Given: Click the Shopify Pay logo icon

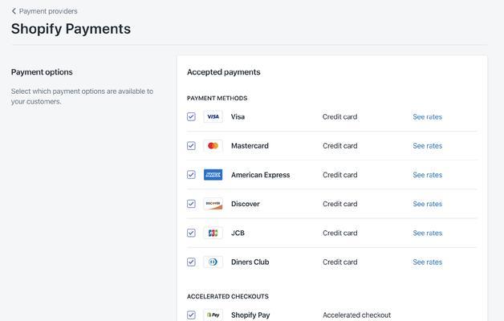Looking at the screenshot, I should 213,315.
